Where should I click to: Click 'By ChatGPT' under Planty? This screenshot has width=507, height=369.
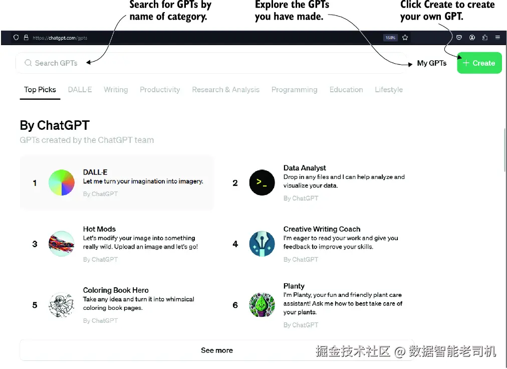301,325
